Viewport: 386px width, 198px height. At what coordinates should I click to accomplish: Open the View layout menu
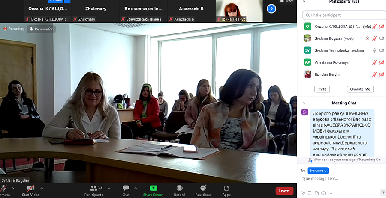tap(286, 1)
